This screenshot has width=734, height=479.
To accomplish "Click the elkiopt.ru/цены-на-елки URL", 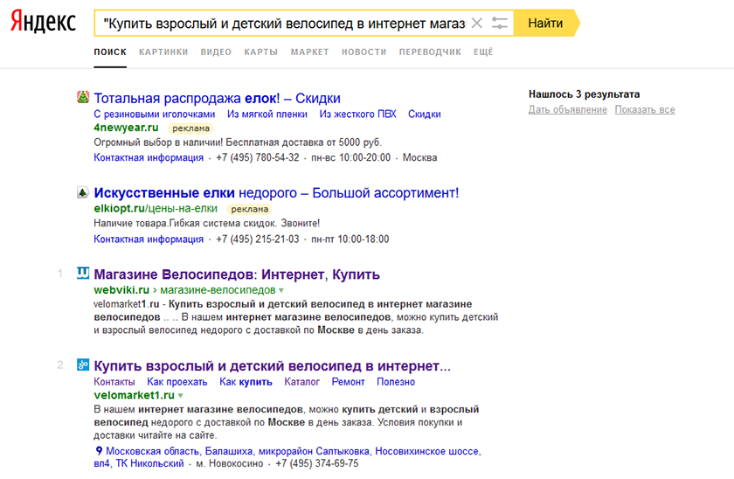I will coord(156,208).
